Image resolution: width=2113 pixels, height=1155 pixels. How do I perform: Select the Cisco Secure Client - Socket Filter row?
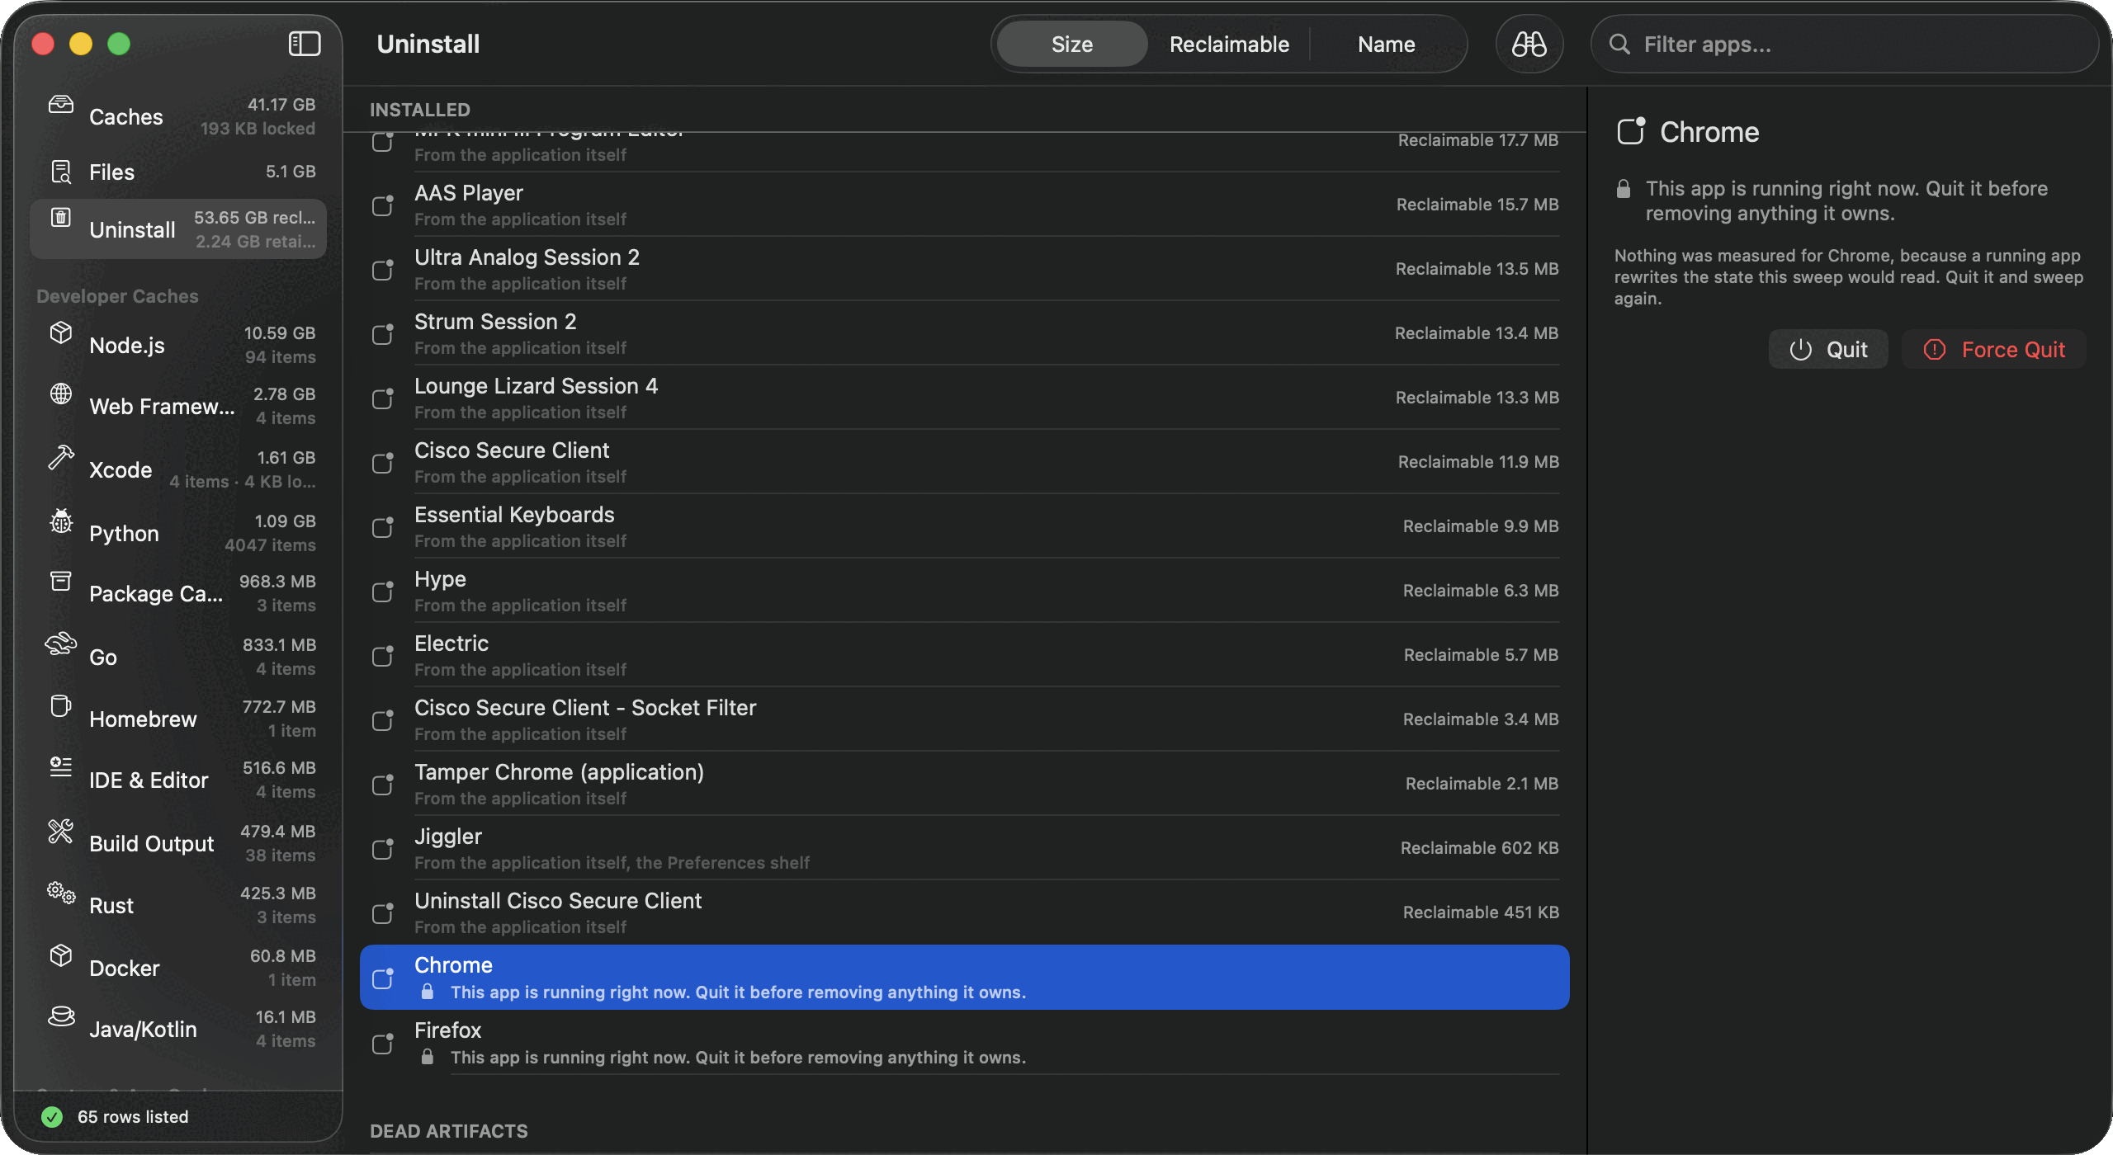click(964, 719)
